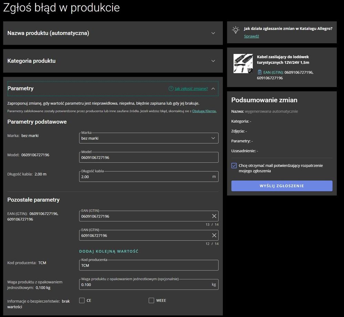Collapse the 'Parametry' section
Viewport: 344px width, 317px height.
(213, 88)
